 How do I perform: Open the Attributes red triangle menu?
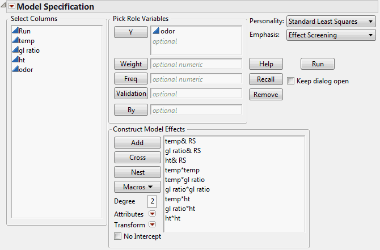(151, 214)
